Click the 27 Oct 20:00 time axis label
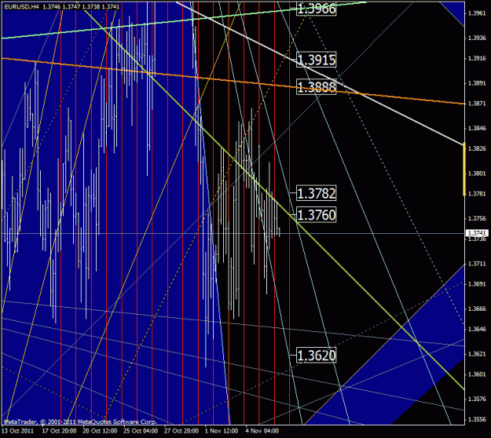This screenshot has width=491, height=438. 181,431
